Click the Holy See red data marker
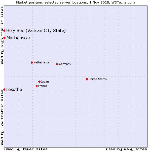The height and width of the screenshot is (151, 151). click(4, 30)
